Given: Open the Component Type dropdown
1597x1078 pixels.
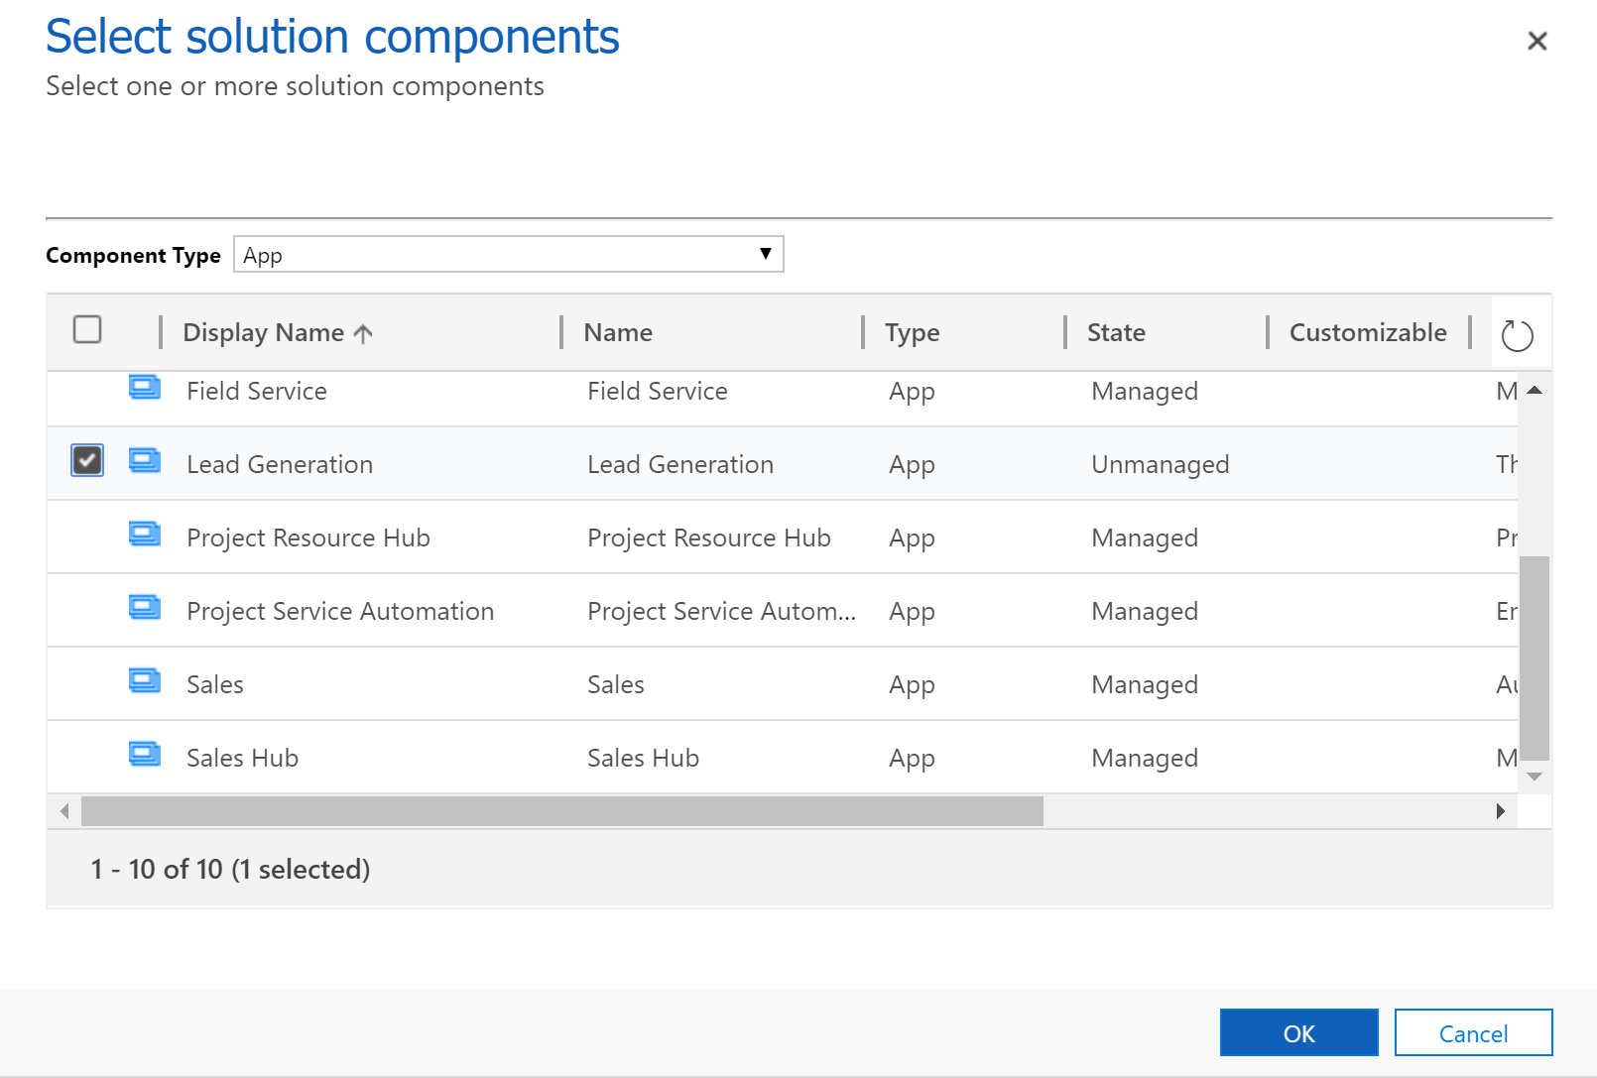Looking at the screenshot, I should point(509,254).
